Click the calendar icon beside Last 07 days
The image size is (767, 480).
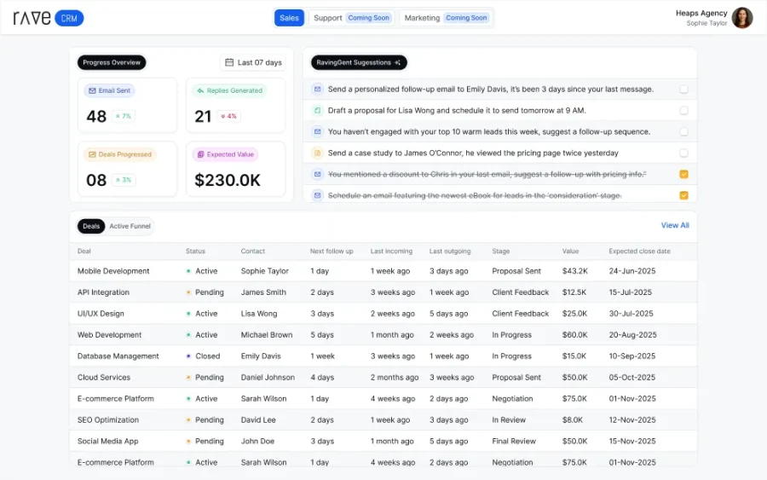pyautogui.click(x=229, y=62)
